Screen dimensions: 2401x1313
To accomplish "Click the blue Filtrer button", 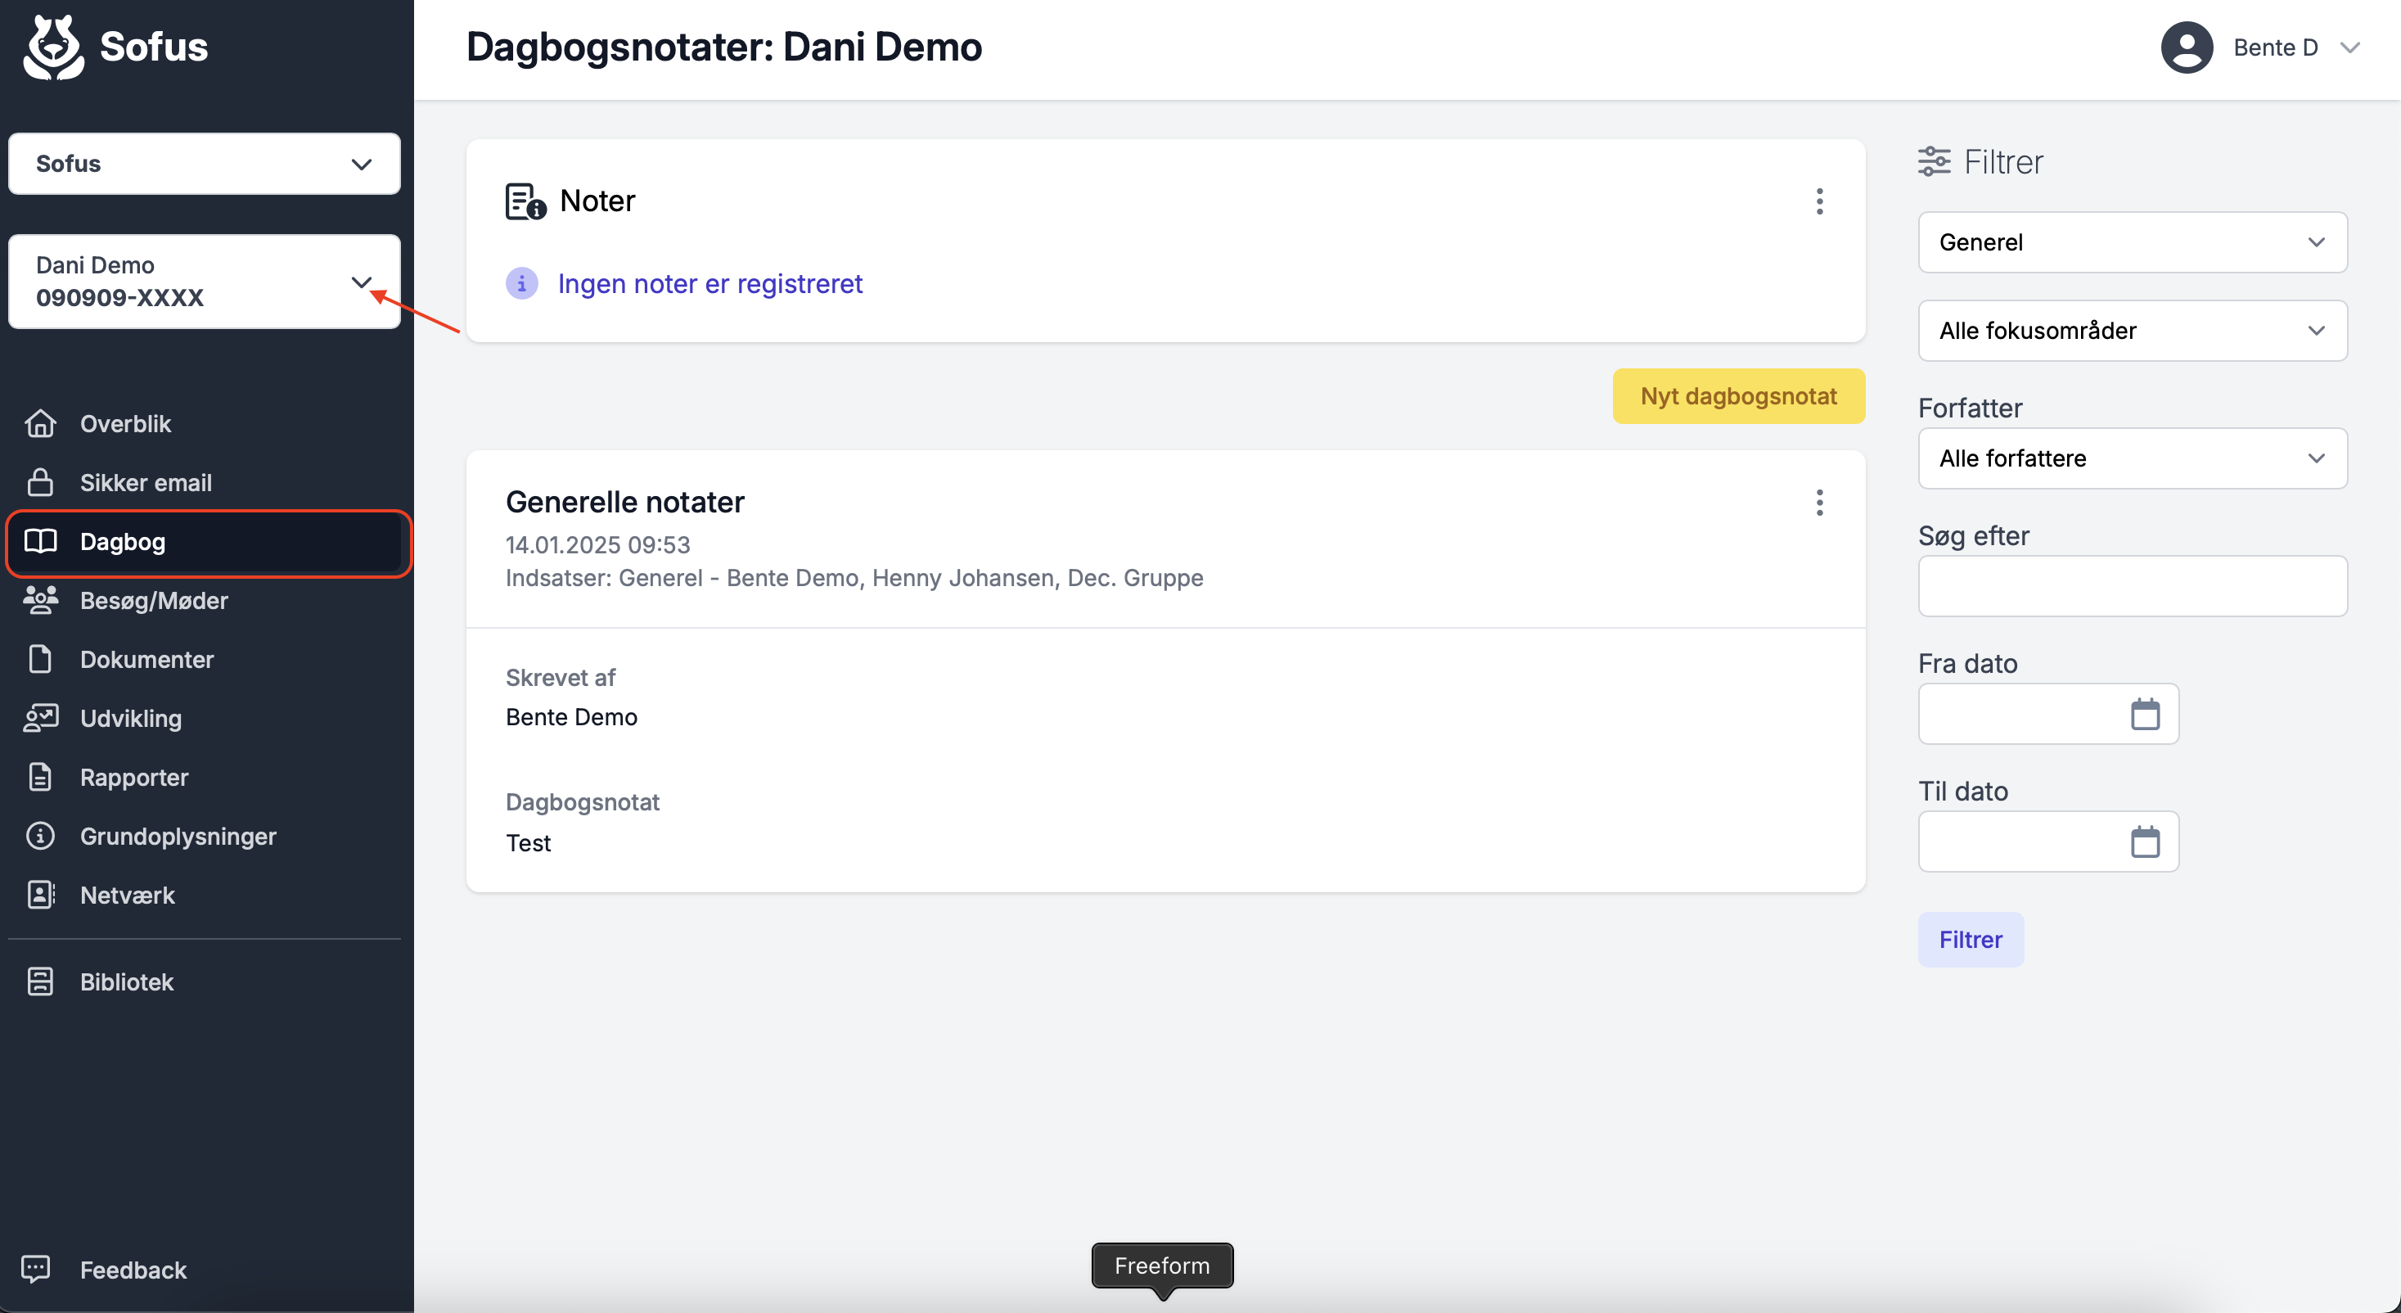I will (x=1971, y=940).
